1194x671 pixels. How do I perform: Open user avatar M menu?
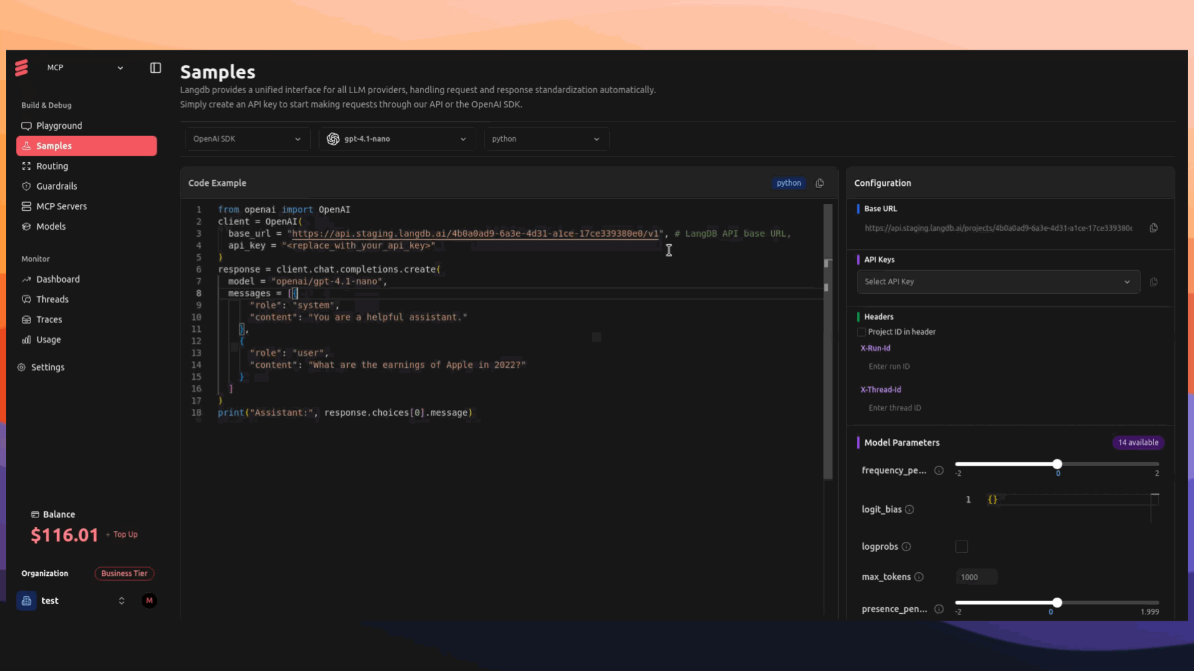point(149,601)
